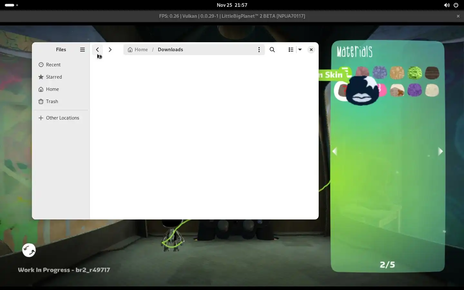Viewport: 464px width, 290px height.
Task: Go to previous Materials page arrow
Action: point(335,151)
